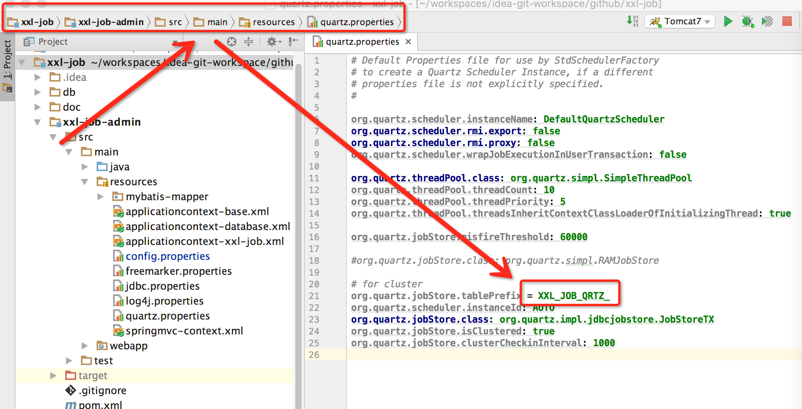
Task: Close the quartz.properties tab
Action: (408, 42)
